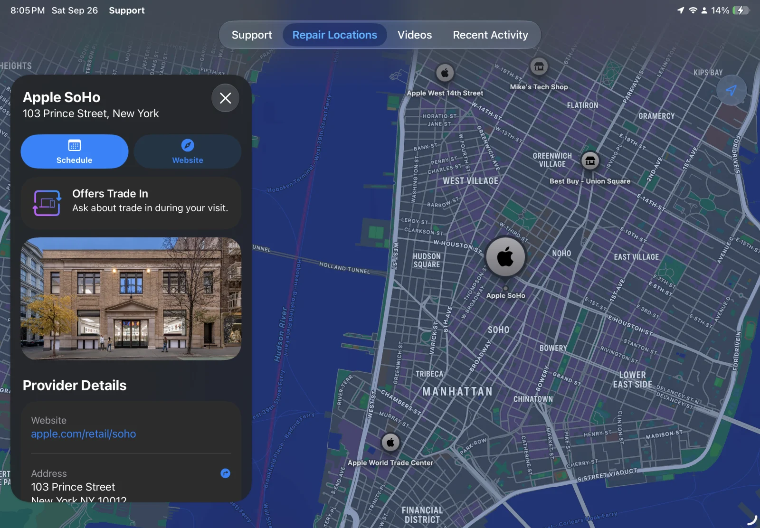Viewport: 760px width, 528px height.
Task: Tap the Wi-Fi status icon
Action: point(693,10)
